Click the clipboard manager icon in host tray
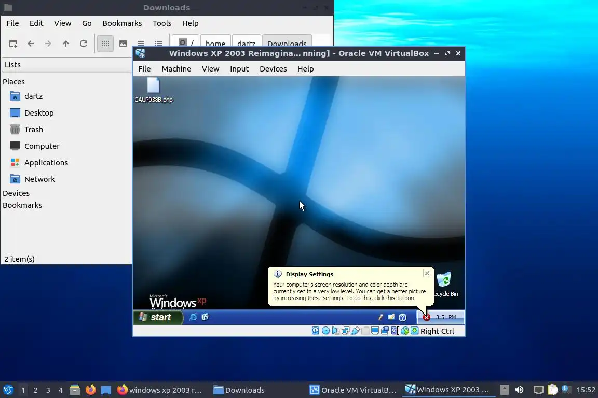Viewport: 598px width, 398px height. 553,390
